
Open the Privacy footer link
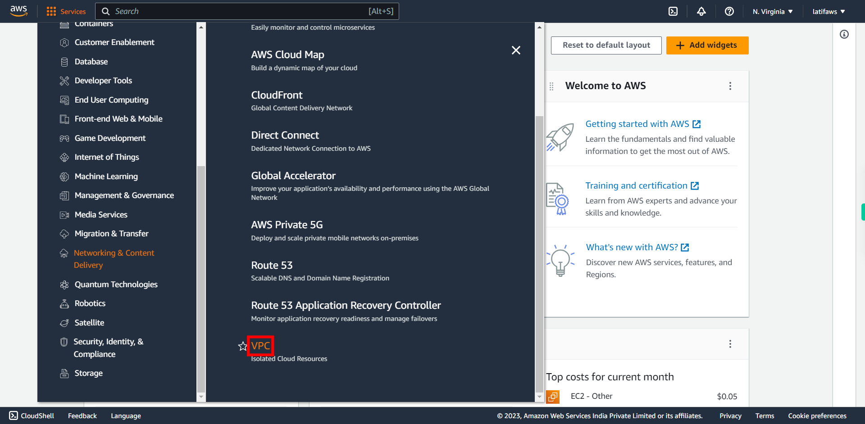pos(730,416)
